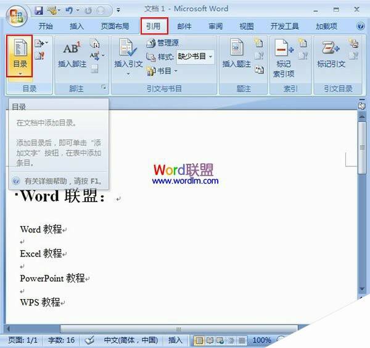
Task: Click the Insert Index icon
Action: (x=303, y=43)
